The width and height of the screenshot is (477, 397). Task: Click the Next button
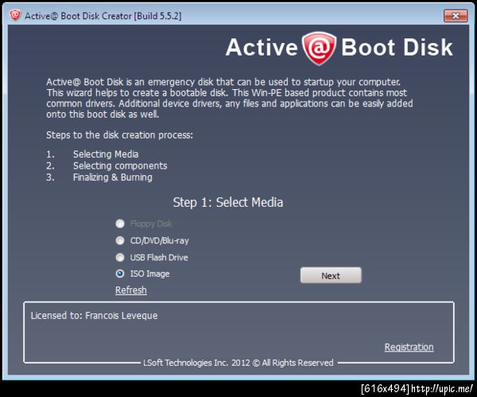(x=331, y=275)
